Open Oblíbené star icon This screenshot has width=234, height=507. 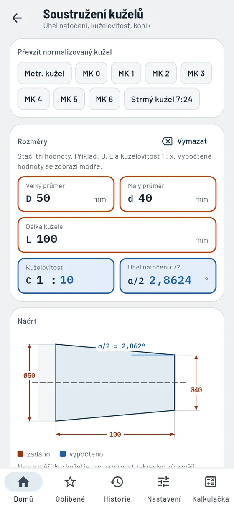pos(70,482)
